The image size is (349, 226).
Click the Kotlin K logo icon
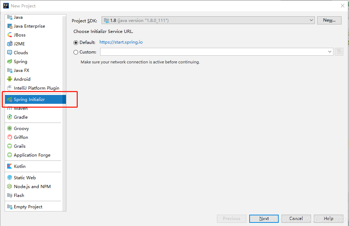(x=10, y=166)
